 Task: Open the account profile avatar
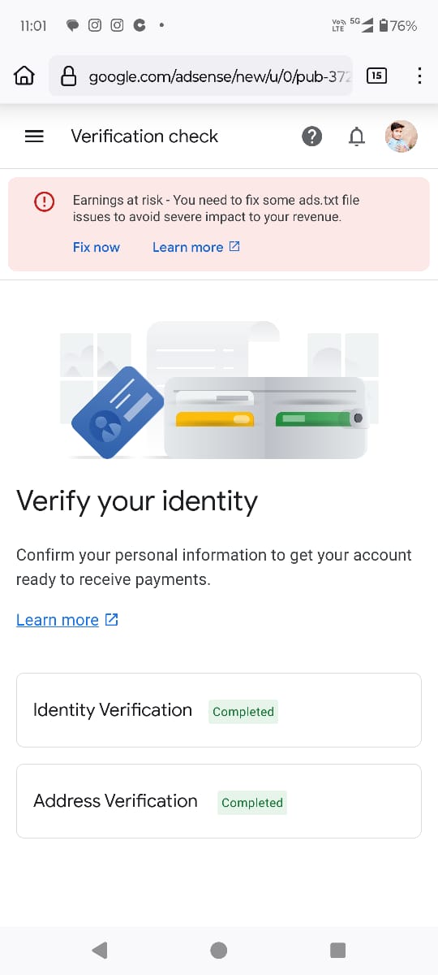[401, 136]
